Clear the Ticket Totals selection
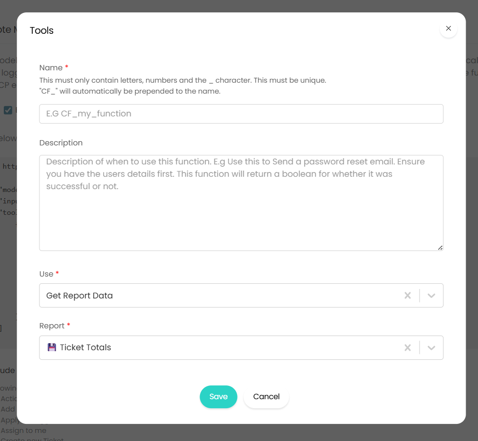 click(407, 348)
